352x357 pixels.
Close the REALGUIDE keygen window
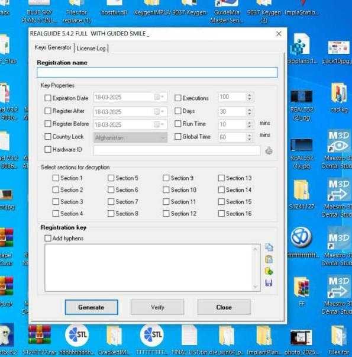point(279,34)
